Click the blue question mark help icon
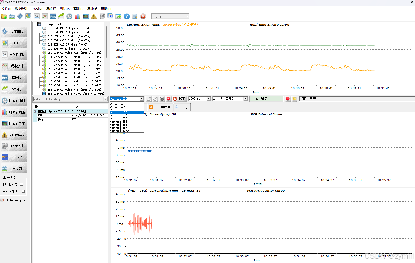 coord(127,16)
